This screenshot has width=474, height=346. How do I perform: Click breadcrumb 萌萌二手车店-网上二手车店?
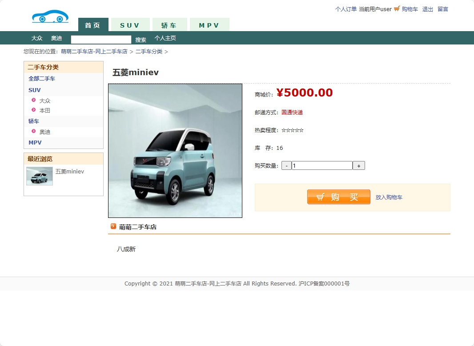coord(94,52)
